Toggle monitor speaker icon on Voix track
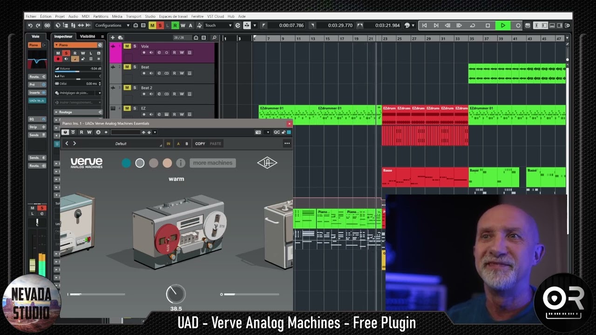 tap(151, 53)
